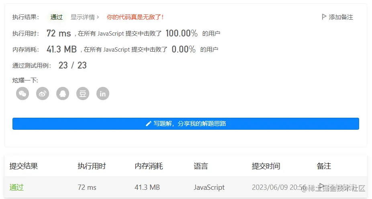372x199 pixels.
Task: Click the 内存消耗 column header
Action: point(149,166)
